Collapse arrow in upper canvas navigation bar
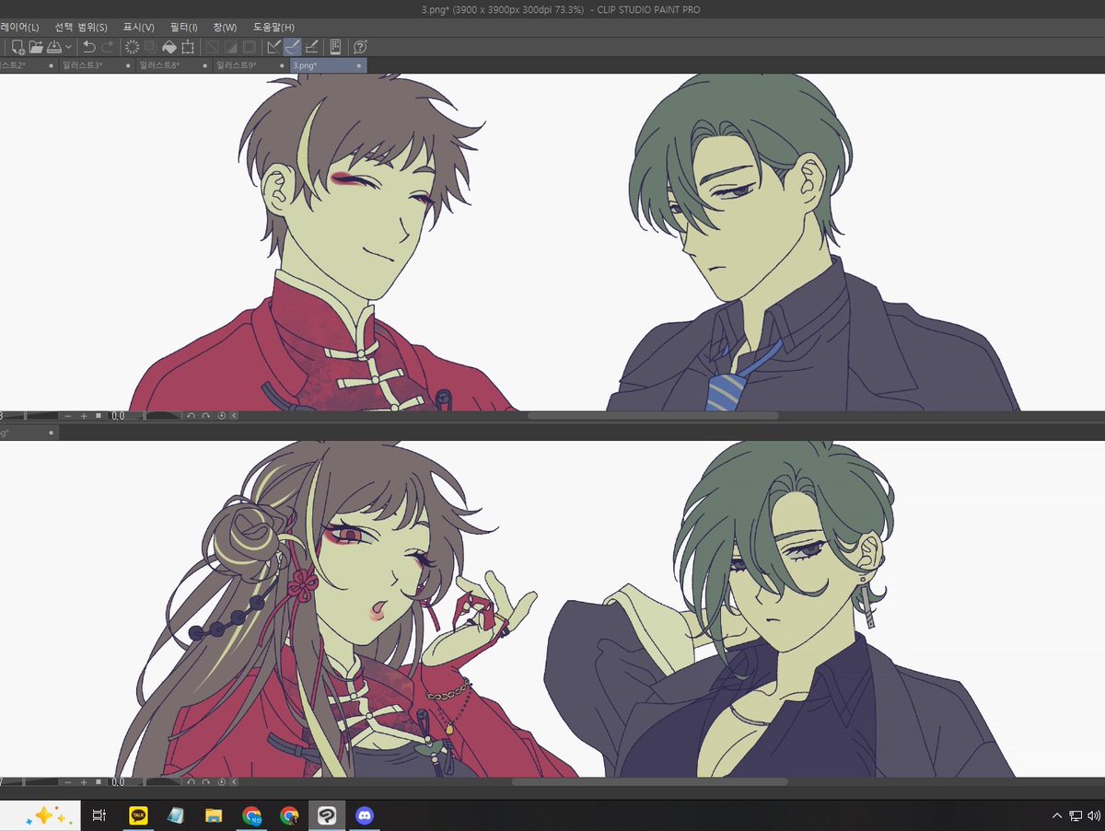Viewport: 1105px width, 831px height. tap(234, 416)
